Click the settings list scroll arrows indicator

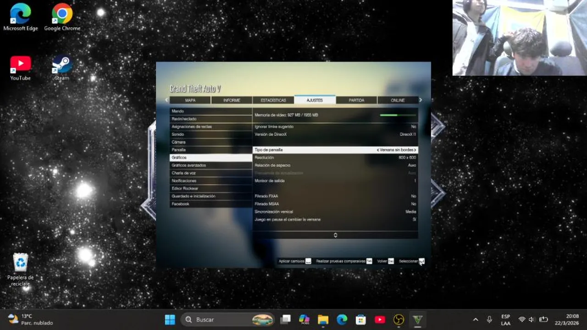point(335,235)
